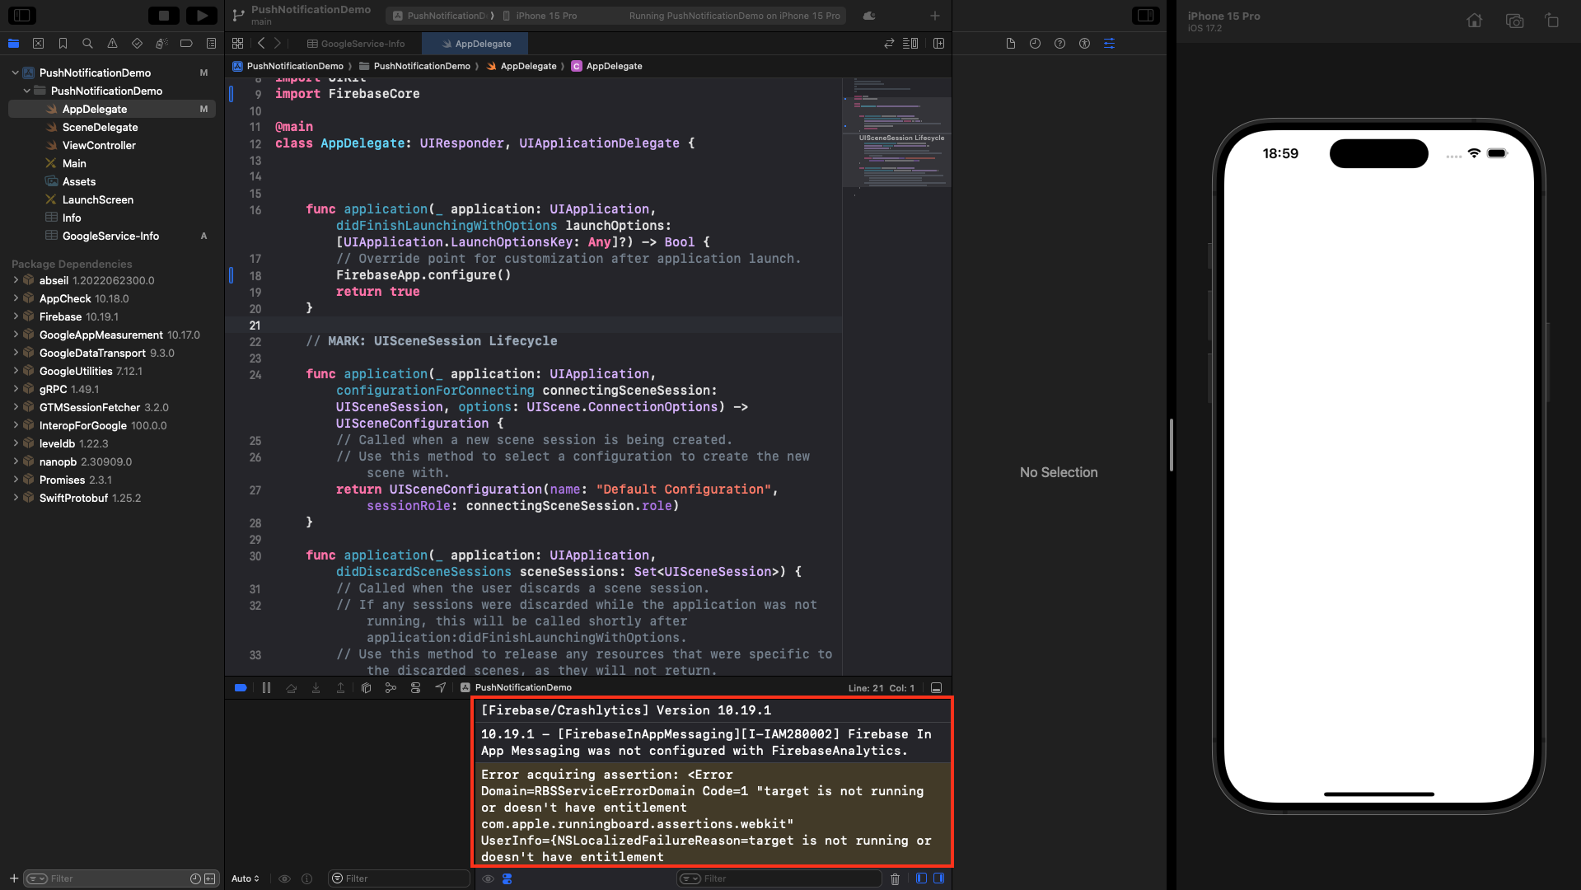Toggle the inspector sidebar
The image size is (1581, 890).
click(1145, 15)
